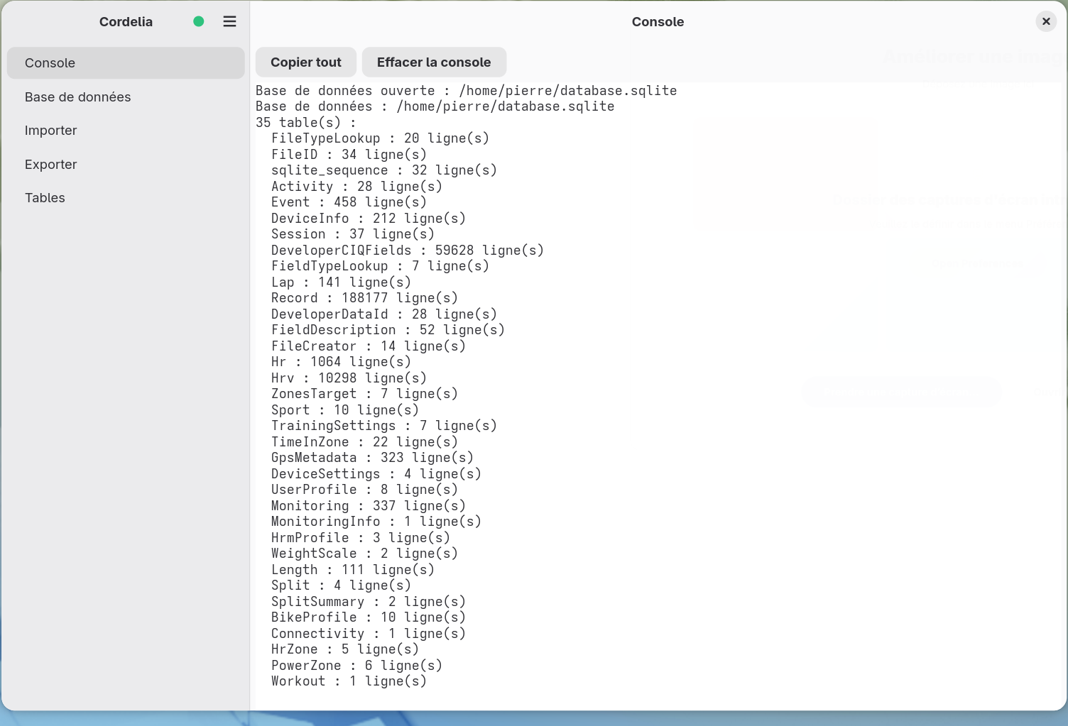Click the Workout : 1 ligne(s) row
Viewport: 1068px width, 726px height.
click(349, 681)
